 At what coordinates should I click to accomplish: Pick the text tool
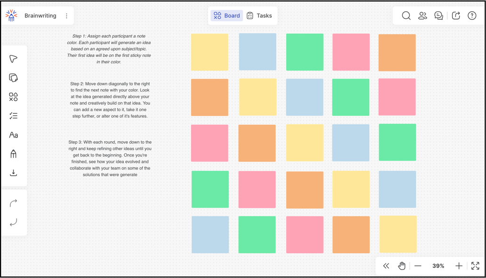[x=13, y=135]
